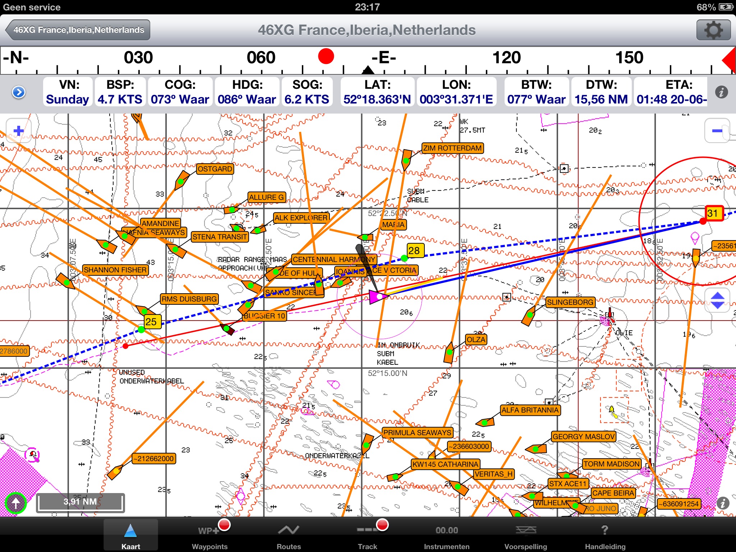Open the Instrumenten tab
Screen dimensions: 736x552
(x=447, y=535)
